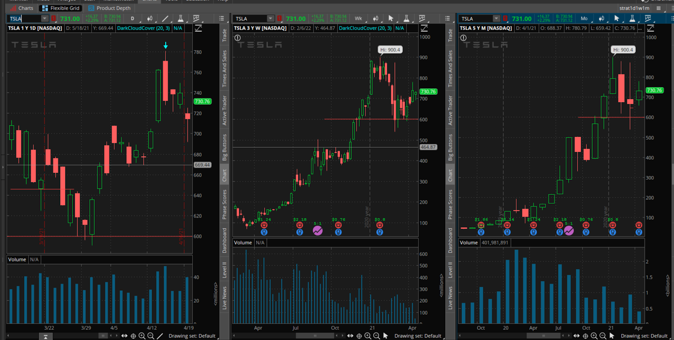Switch to the Flexible Grid sub-tab
The image size is (674, 340).
click(x=61, y=8)
